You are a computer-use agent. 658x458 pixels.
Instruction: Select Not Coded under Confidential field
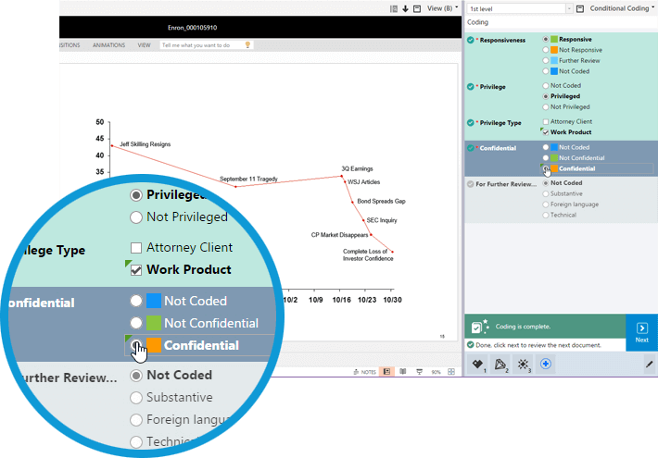pyautogui.click(x=546, y=147)
